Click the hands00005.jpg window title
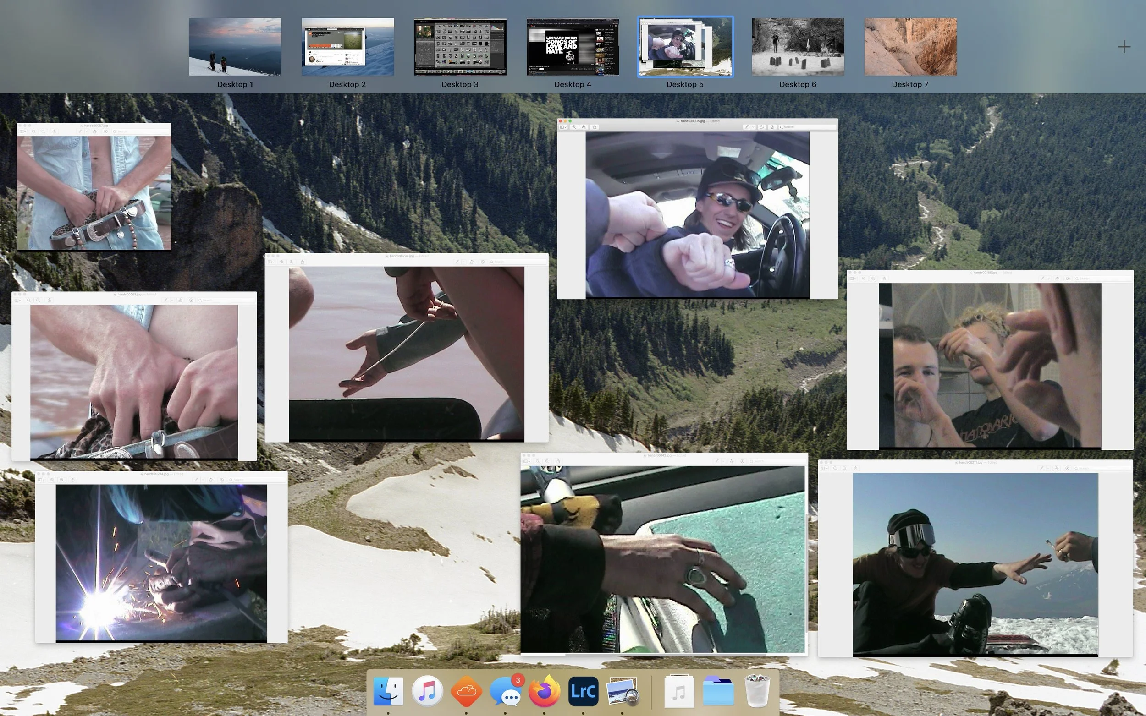Image resolution: width=1146 pixels, height=716 pixels. tap(693, 121)
